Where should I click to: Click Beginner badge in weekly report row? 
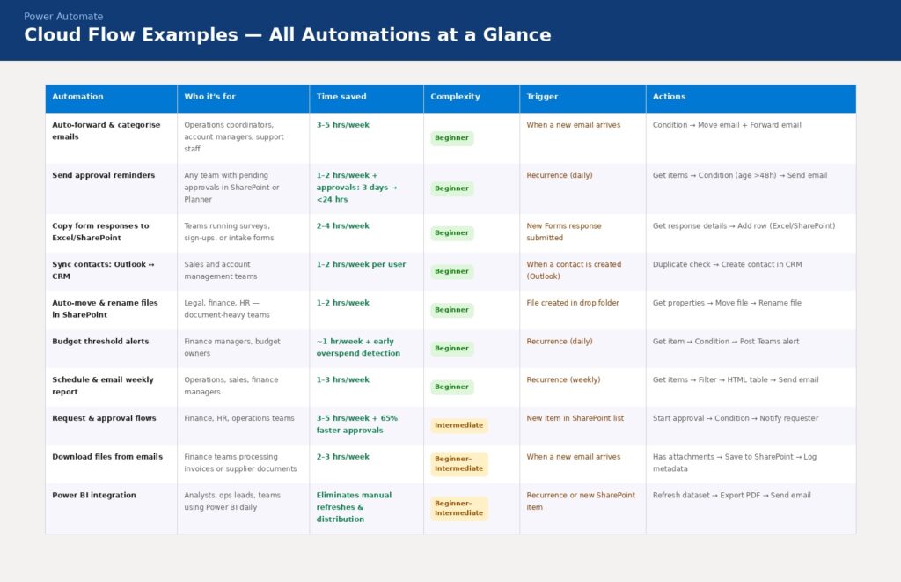point(451,387)
